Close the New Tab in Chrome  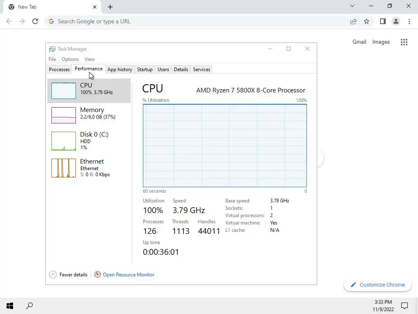[95, 7]
